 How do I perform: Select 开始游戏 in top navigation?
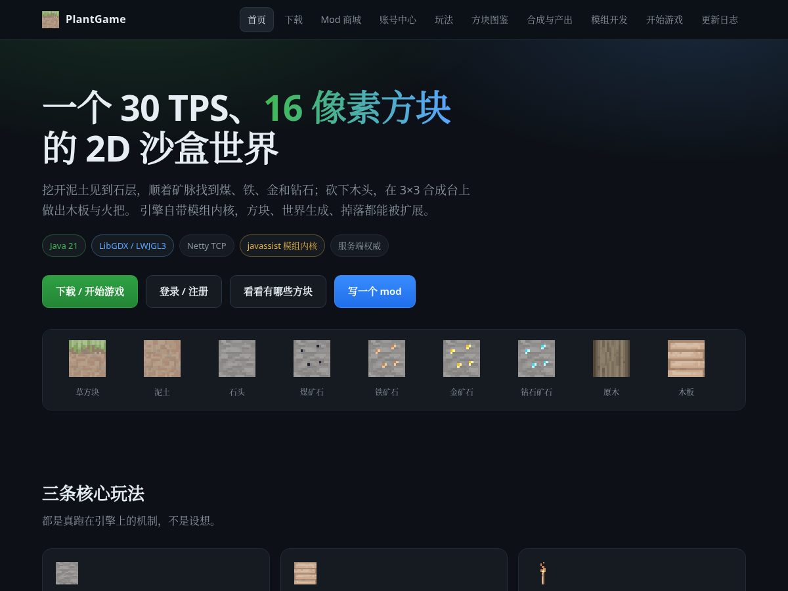665,20
